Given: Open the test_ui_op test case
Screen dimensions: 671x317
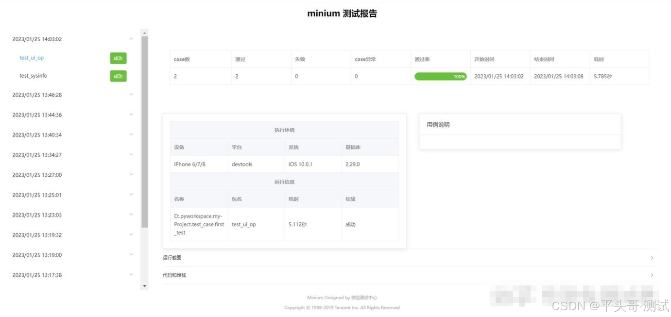Looking at the screenshot, I should 32,58.
